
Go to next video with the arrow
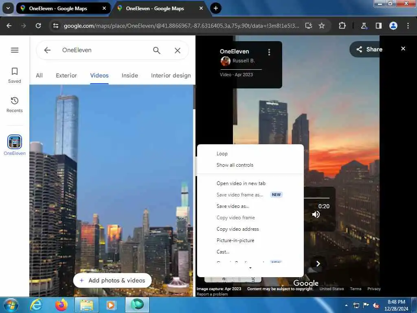(318, 264)
